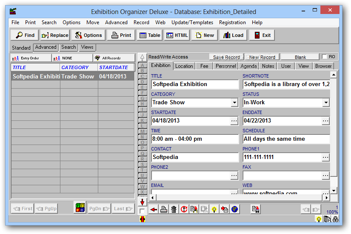Click the red left arrow icon
The image size is (351, 234).
point(154,209)
